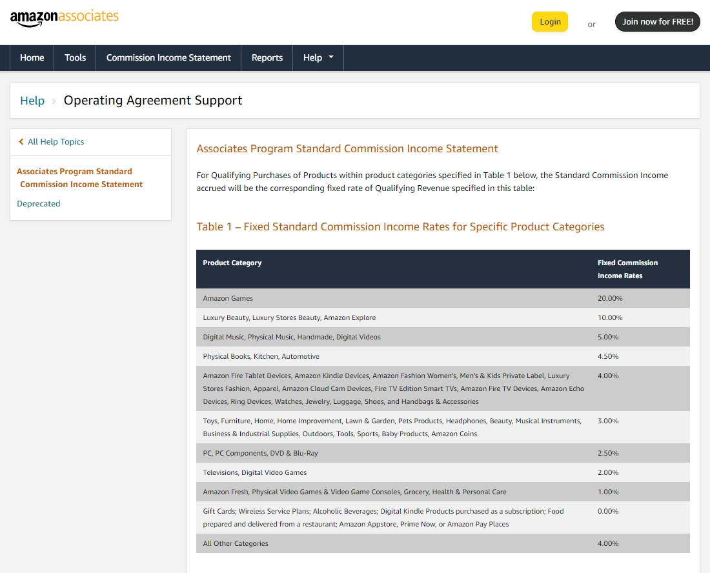Select the Luxury Beauty, Amazon Explore row
This screenshot has height=573, width=710.
point(443,317)
